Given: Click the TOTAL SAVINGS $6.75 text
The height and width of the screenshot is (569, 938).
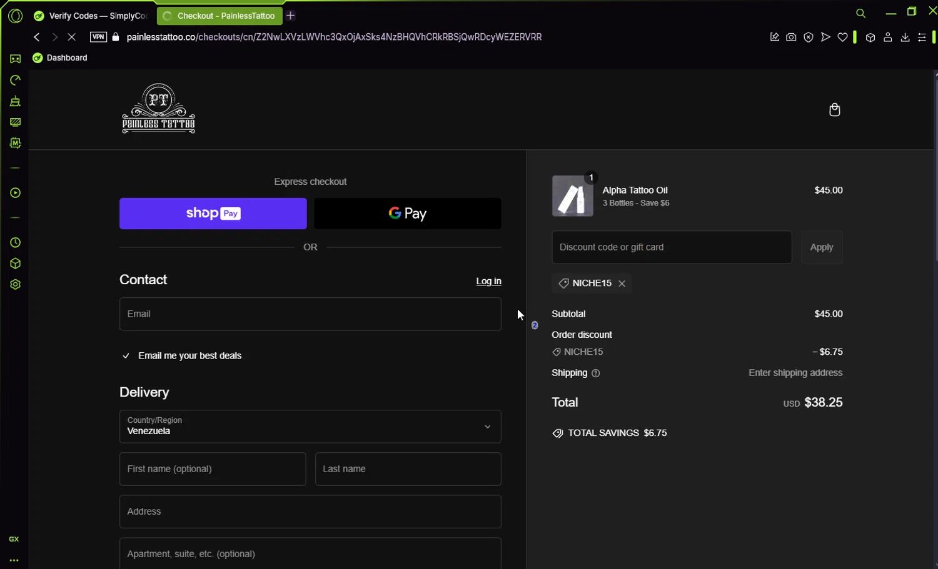Looking at the screenshot, I should click(617, 433).
